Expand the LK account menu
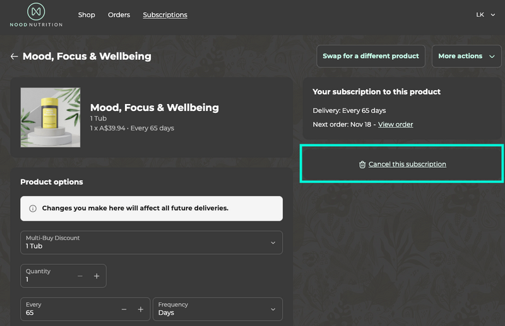This screenshot has height=326, width=505. coord(485,15)
